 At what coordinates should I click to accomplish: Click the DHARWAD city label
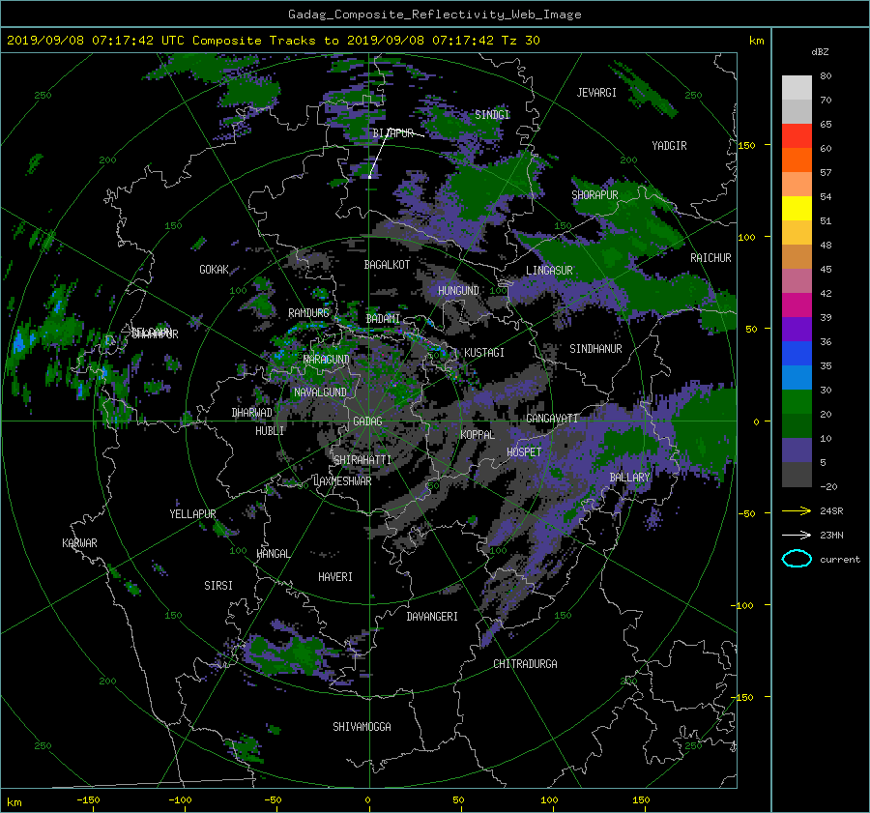point(252,413)
